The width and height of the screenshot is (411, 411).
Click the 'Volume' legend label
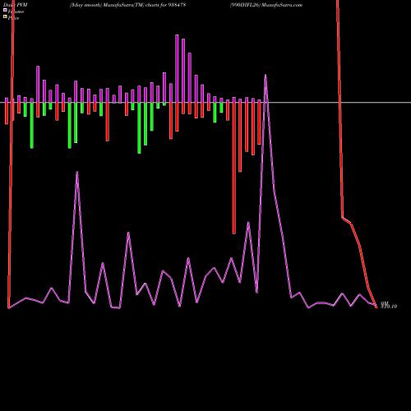16,12
